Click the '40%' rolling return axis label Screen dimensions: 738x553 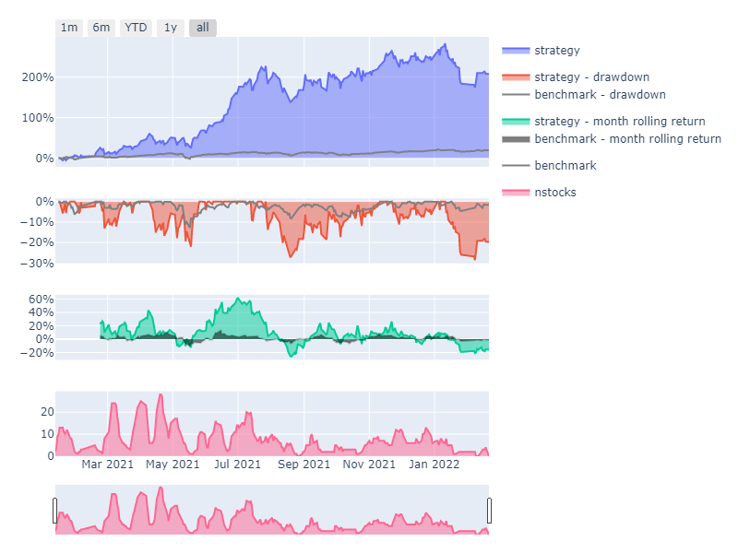[42, 312]
